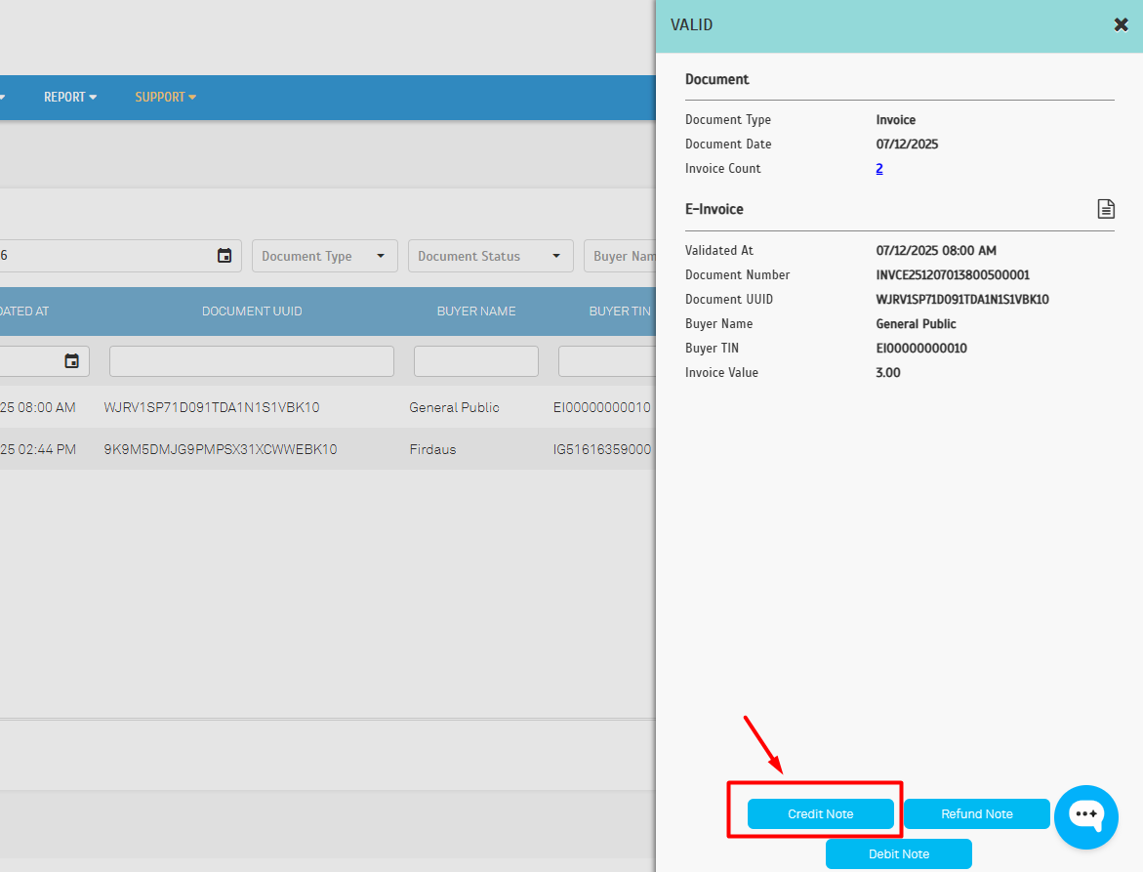The width and height of the screenshot is (1143, 872).
Task: Open the Buyer Name filter dropdown
Action: (621, 256)
